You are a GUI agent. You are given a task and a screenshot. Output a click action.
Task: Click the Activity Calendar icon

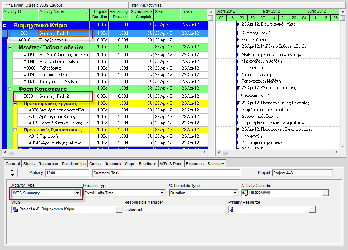tap(245, 193)
